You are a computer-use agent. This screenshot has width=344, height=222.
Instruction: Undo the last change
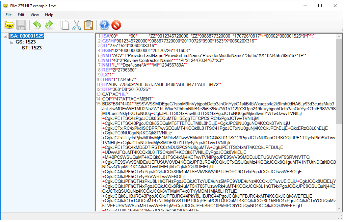37,25
